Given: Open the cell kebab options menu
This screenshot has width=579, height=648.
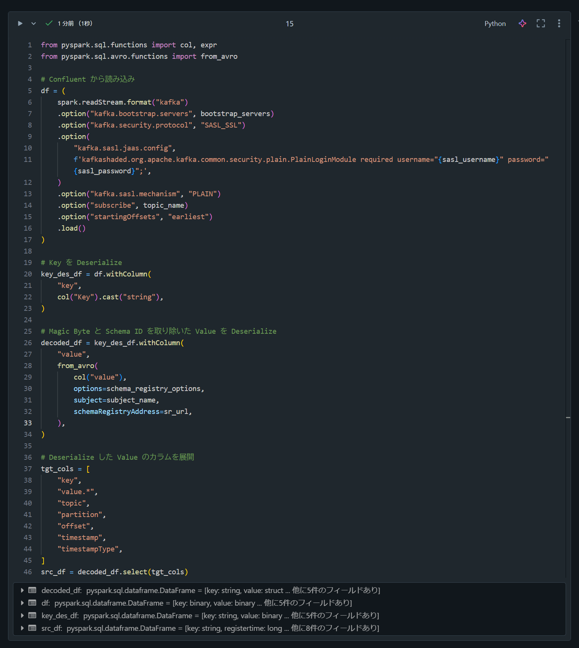Looking at the screenshot, I should pyautogui.click(x=559, y=24).
